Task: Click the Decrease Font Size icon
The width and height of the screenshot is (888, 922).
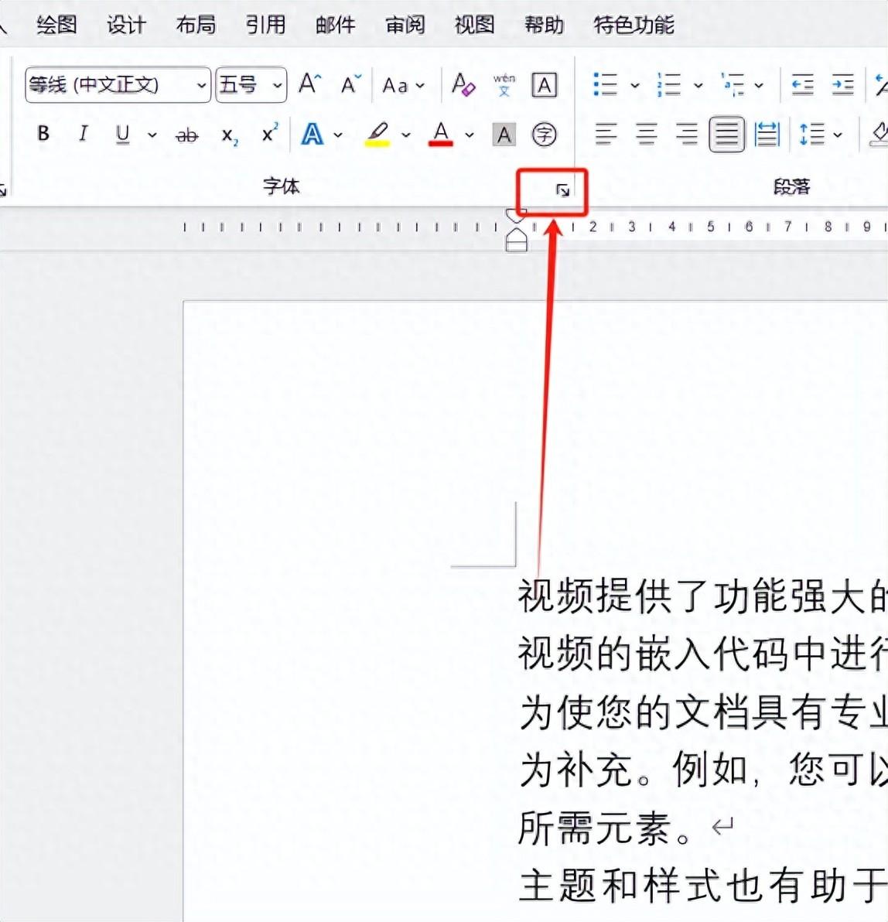Action: tap(350, 84)
